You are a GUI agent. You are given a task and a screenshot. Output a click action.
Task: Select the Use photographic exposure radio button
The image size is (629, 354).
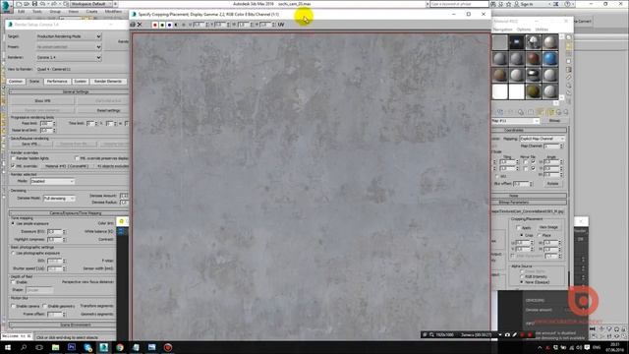(x=13, y=254)
